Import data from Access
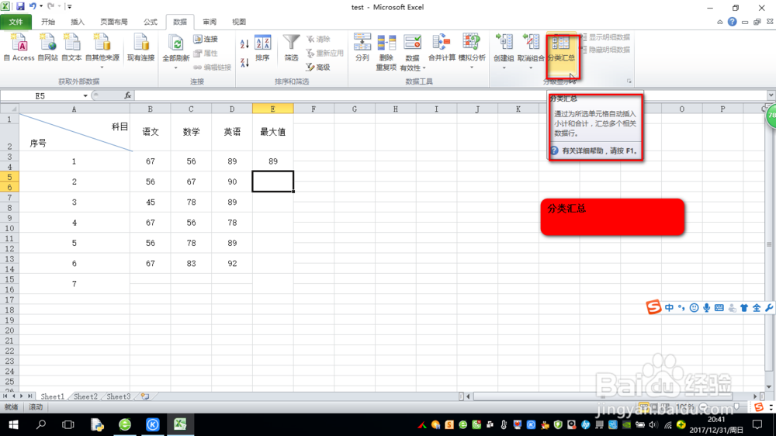This screenshot has width=776, height=436. tap(20, 47)
